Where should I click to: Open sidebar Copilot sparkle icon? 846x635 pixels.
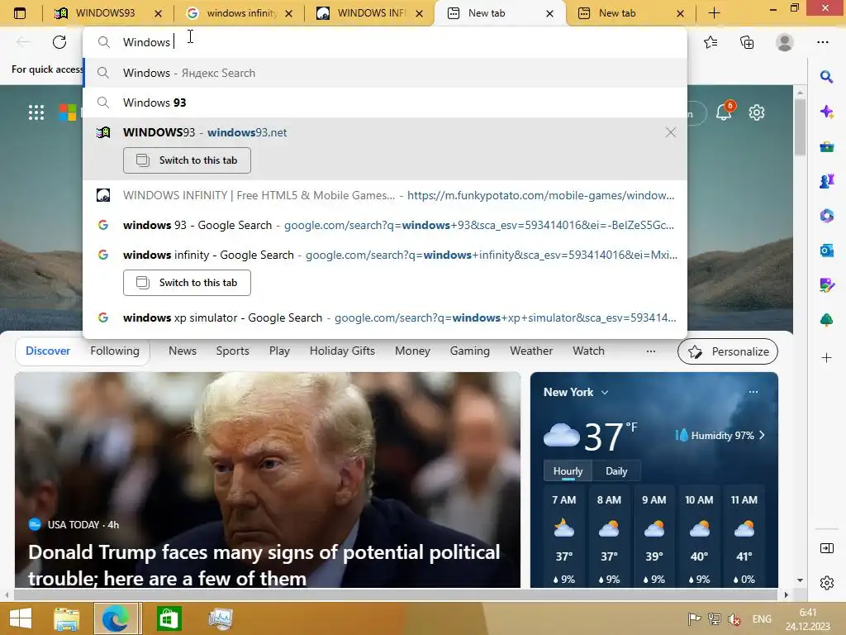tap(826, 112)
